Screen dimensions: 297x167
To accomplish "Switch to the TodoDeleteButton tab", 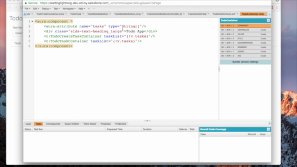I will (97, 14).
